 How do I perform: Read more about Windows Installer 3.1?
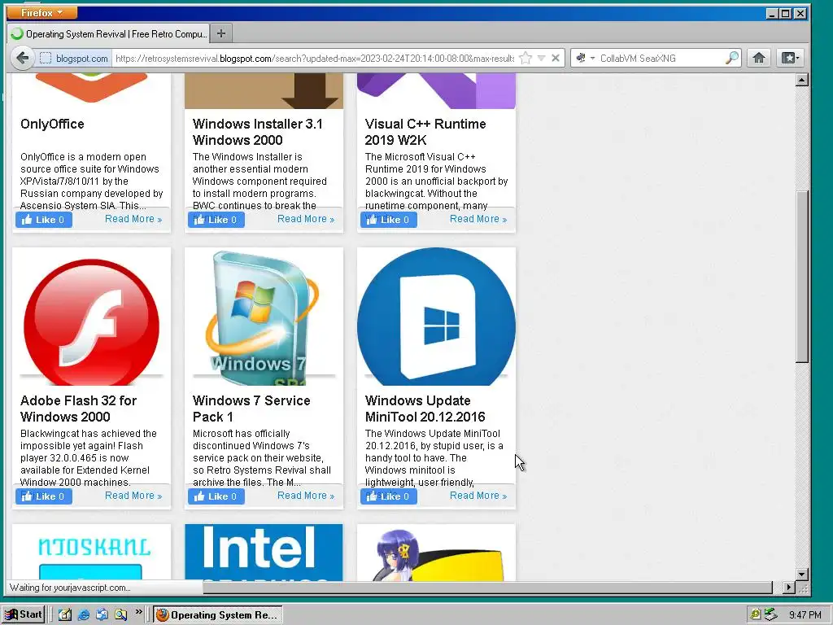pos(306,219)
